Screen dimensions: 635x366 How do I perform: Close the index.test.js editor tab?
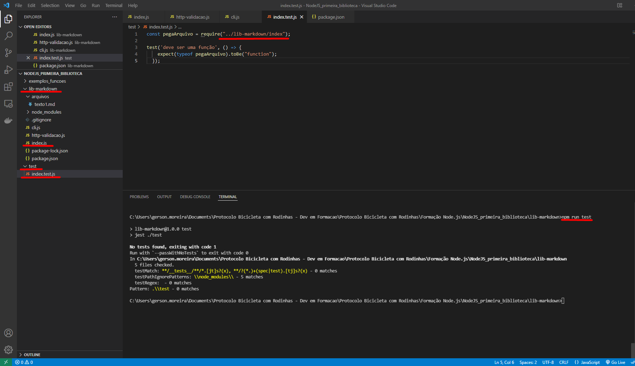[302, 17]
